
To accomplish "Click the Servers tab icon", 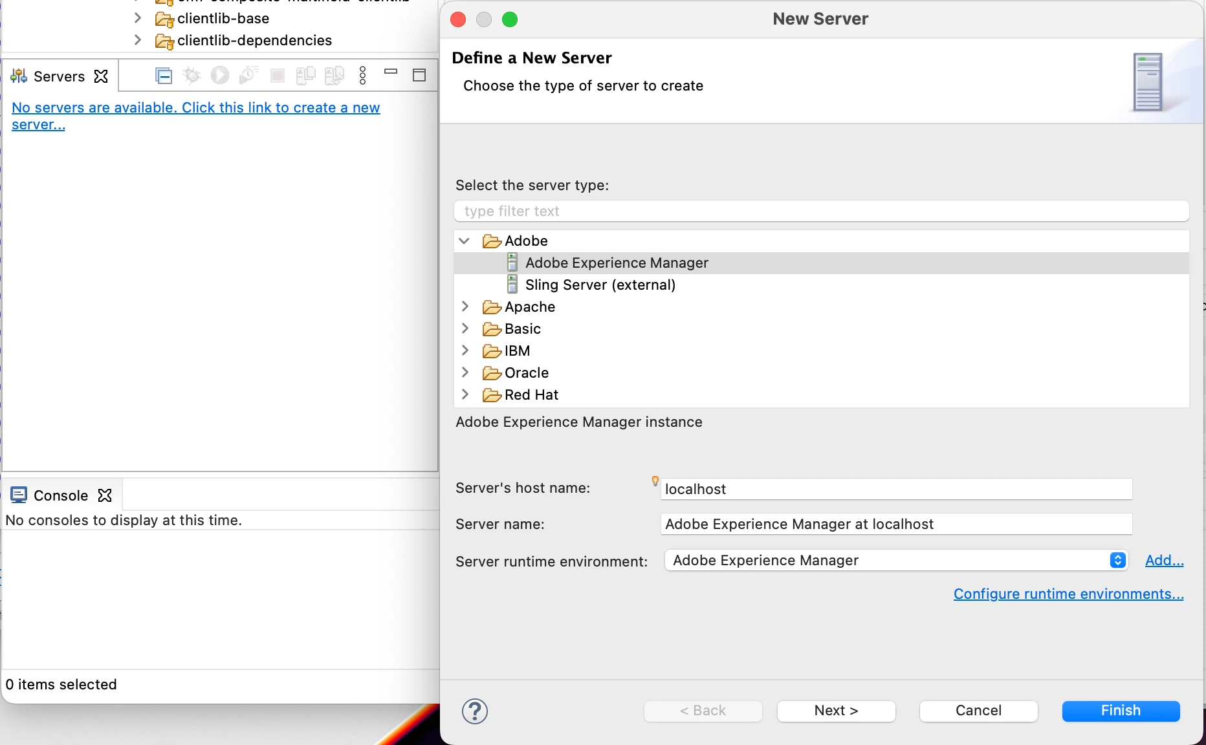I will (x=19, y=76).
